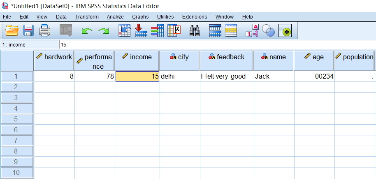Open Variables info icon

157,30
